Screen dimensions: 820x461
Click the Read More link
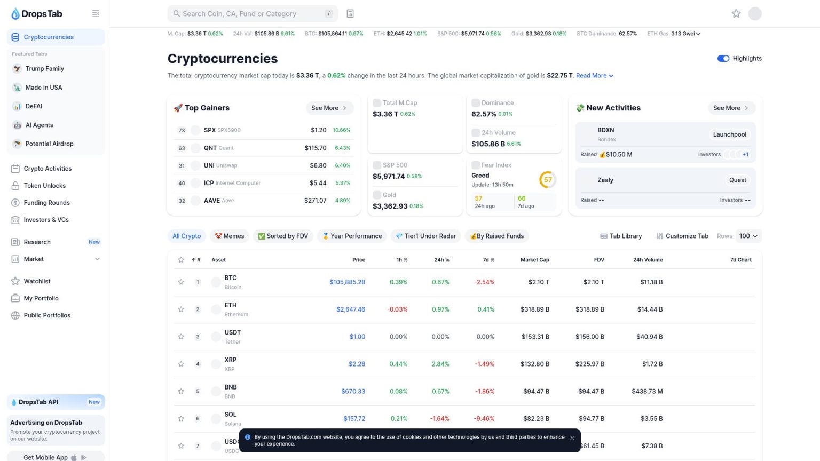coord(594,76)
